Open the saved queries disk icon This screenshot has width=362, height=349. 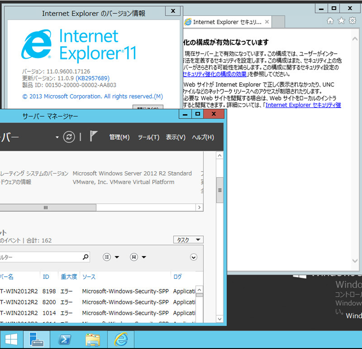point(134,257)
